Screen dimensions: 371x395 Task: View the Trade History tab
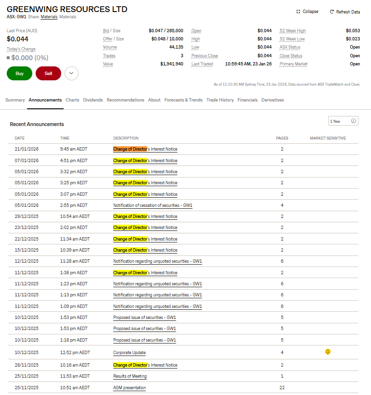click(x=220, y=100)
